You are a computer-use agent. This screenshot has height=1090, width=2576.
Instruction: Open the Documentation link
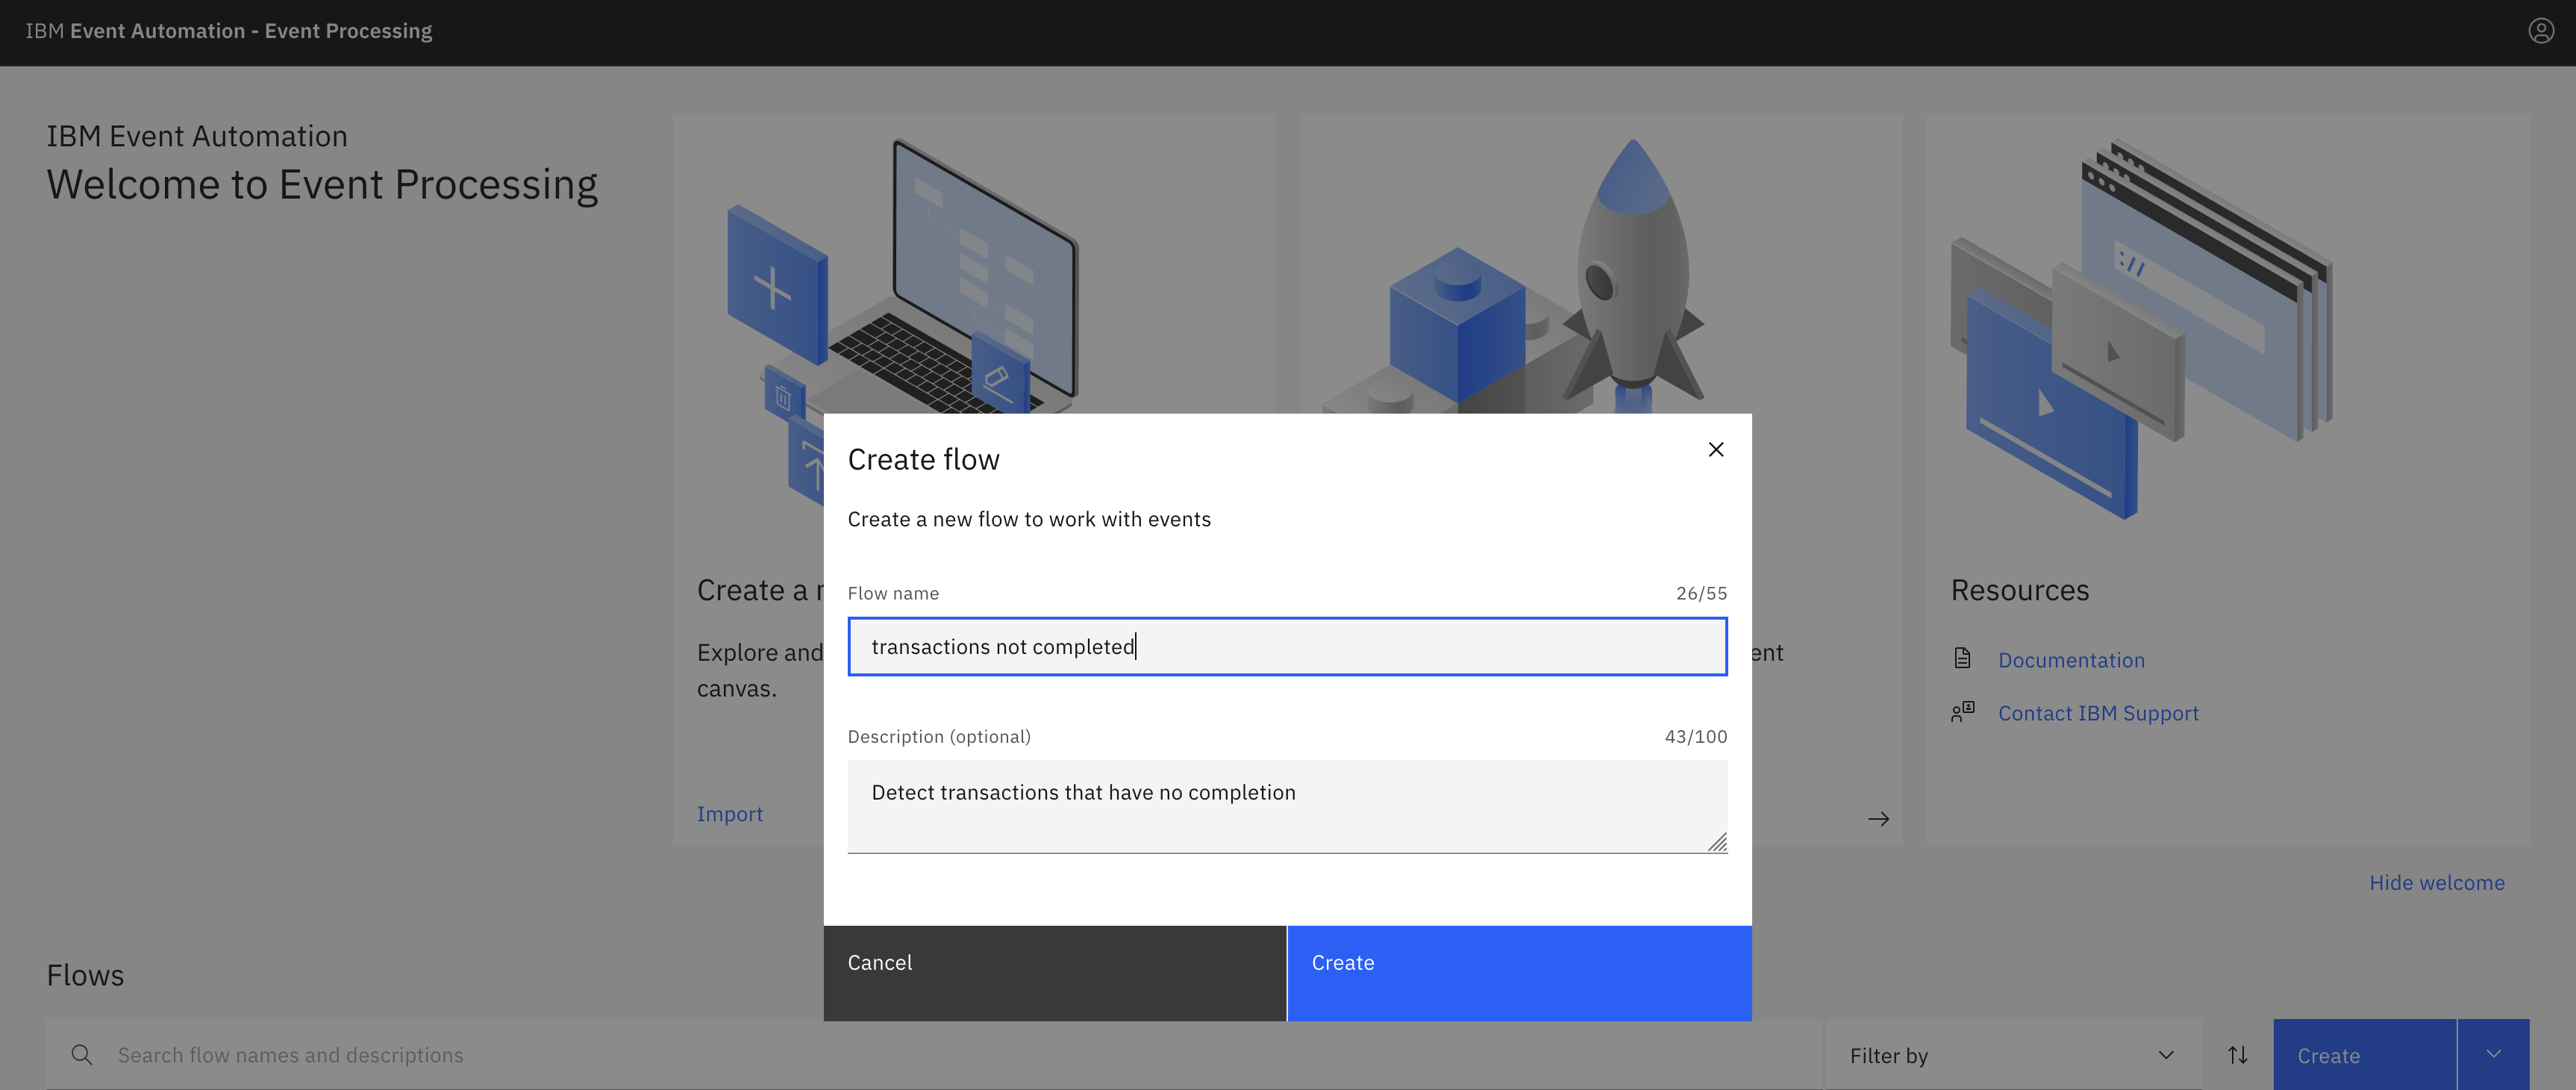tap(2071, 660)
